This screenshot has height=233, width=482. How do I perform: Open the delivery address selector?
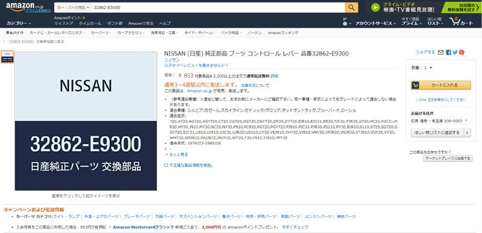point(439,121)
